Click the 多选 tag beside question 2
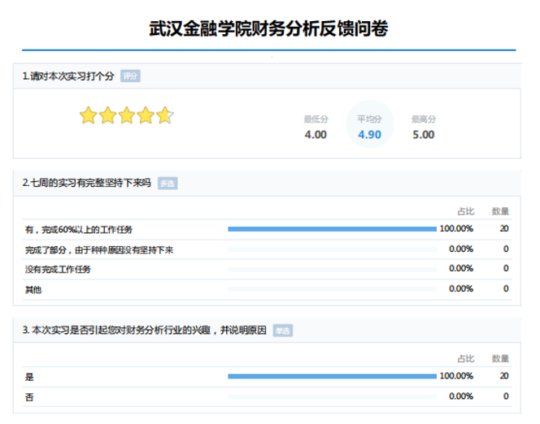540x424 pixels. pyautogui.click(x=168, y=184)
